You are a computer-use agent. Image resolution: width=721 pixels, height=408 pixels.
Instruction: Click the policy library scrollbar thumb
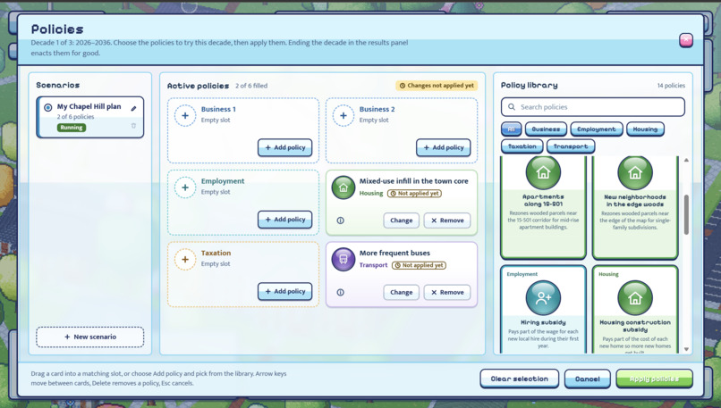click(686, 215)
